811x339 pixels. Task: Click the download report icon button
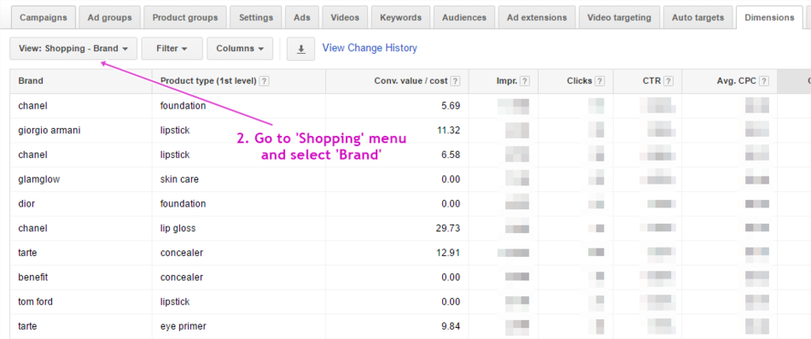point(300,49)
